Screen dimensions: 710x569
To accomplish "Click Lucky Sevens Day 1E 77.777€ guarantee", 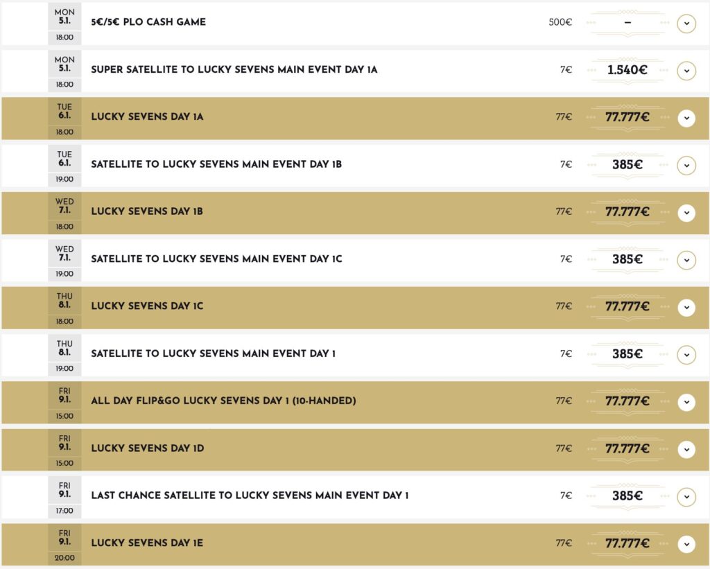I will click(627, 543).
